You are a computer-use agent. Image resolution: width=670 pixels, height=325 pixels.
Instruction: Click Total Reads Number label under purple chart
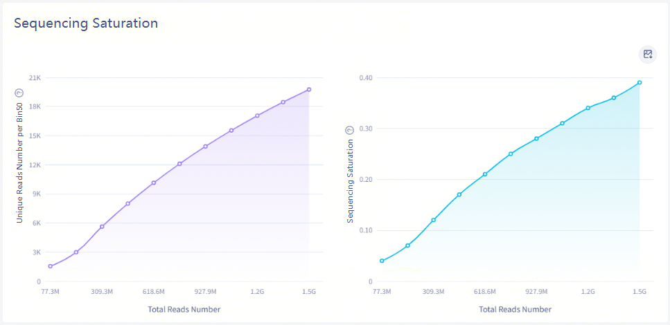coord(184,309)
